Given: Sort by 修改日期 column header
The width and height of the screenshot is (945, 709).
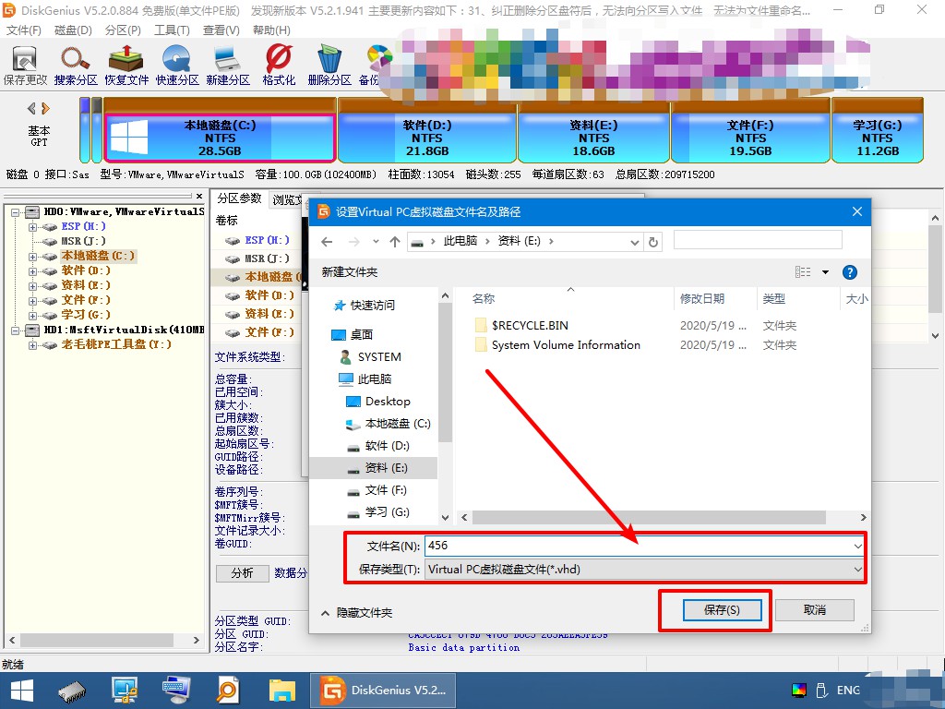Looking at the screenshot, I should pos(702,299).
